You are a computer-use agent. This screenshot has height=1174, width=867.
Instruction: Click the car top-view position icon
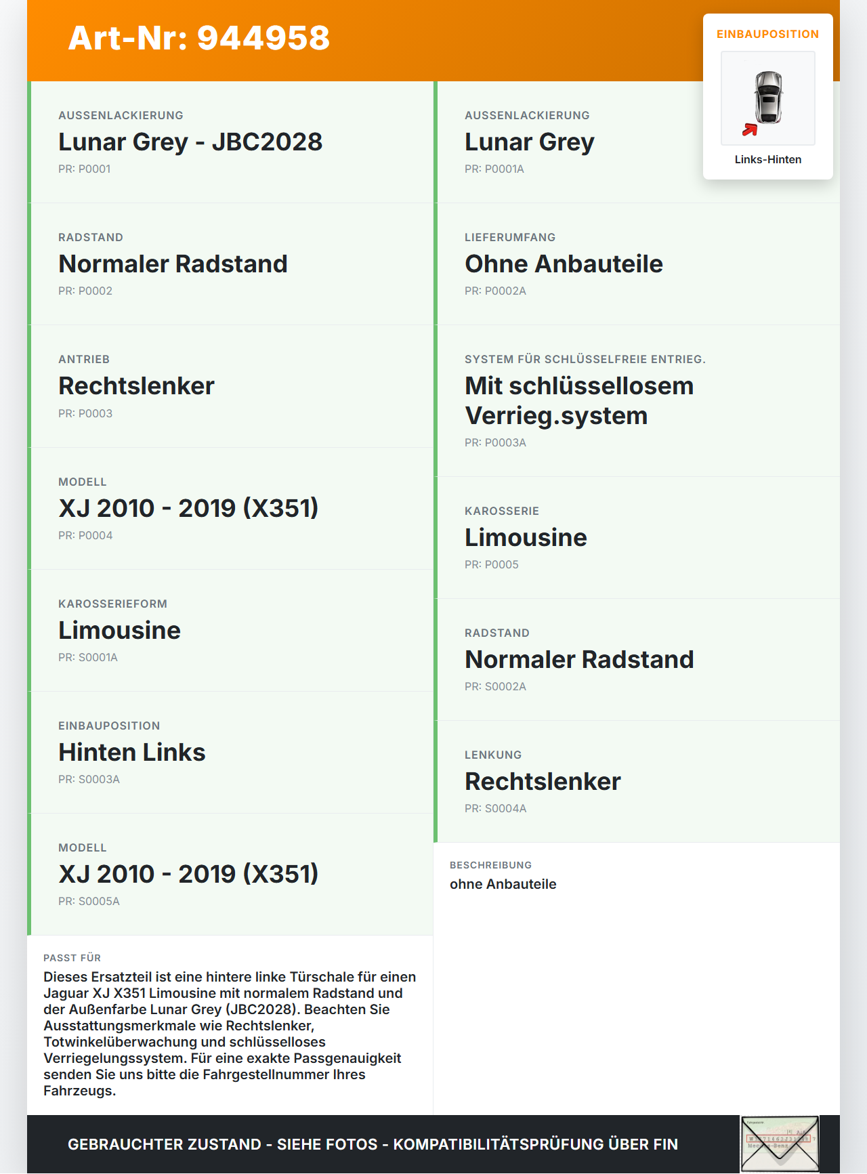(768, 98)
